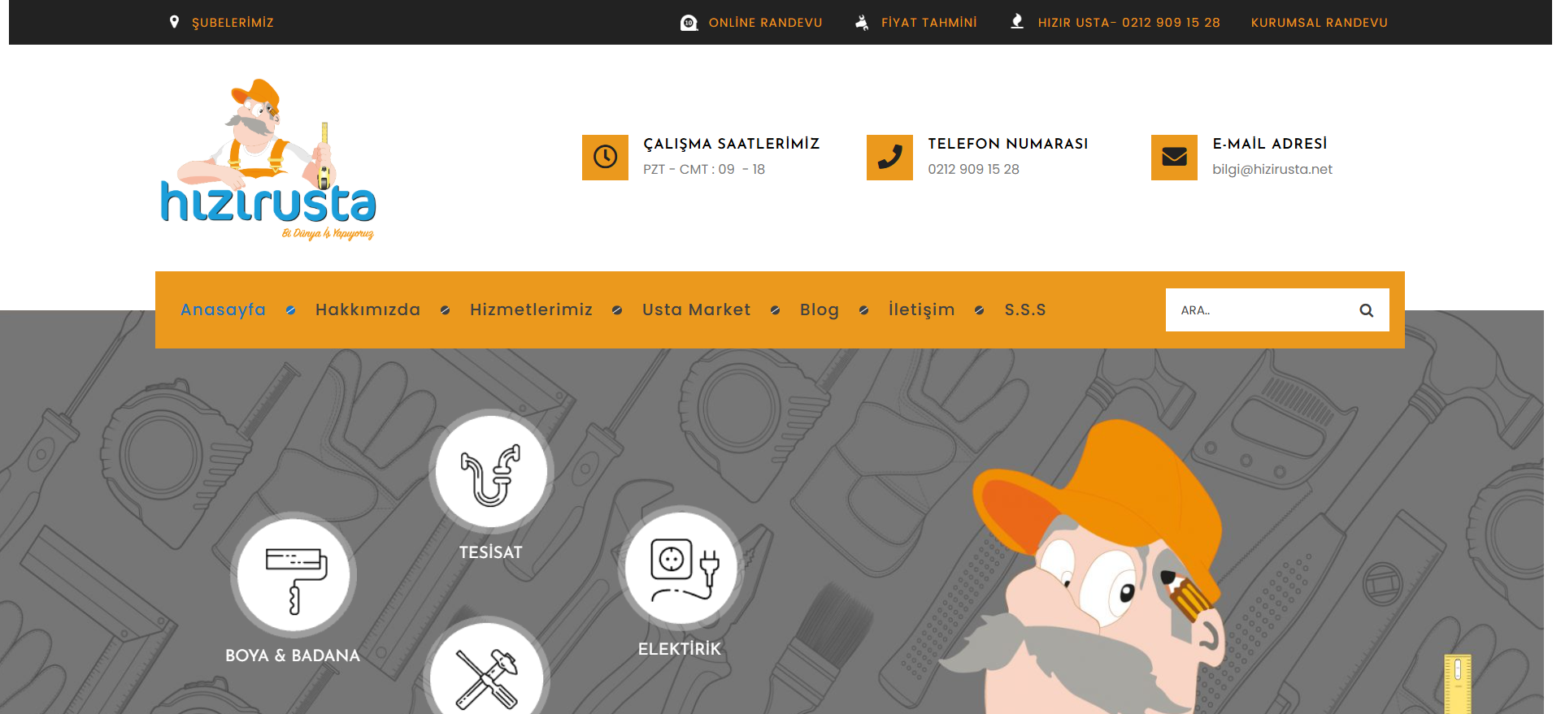The height and width of the screenshot is (714, 1561).
Task: Click the 0212 909 15 28 number under Telefon Numarası
Action: [973, 170]
